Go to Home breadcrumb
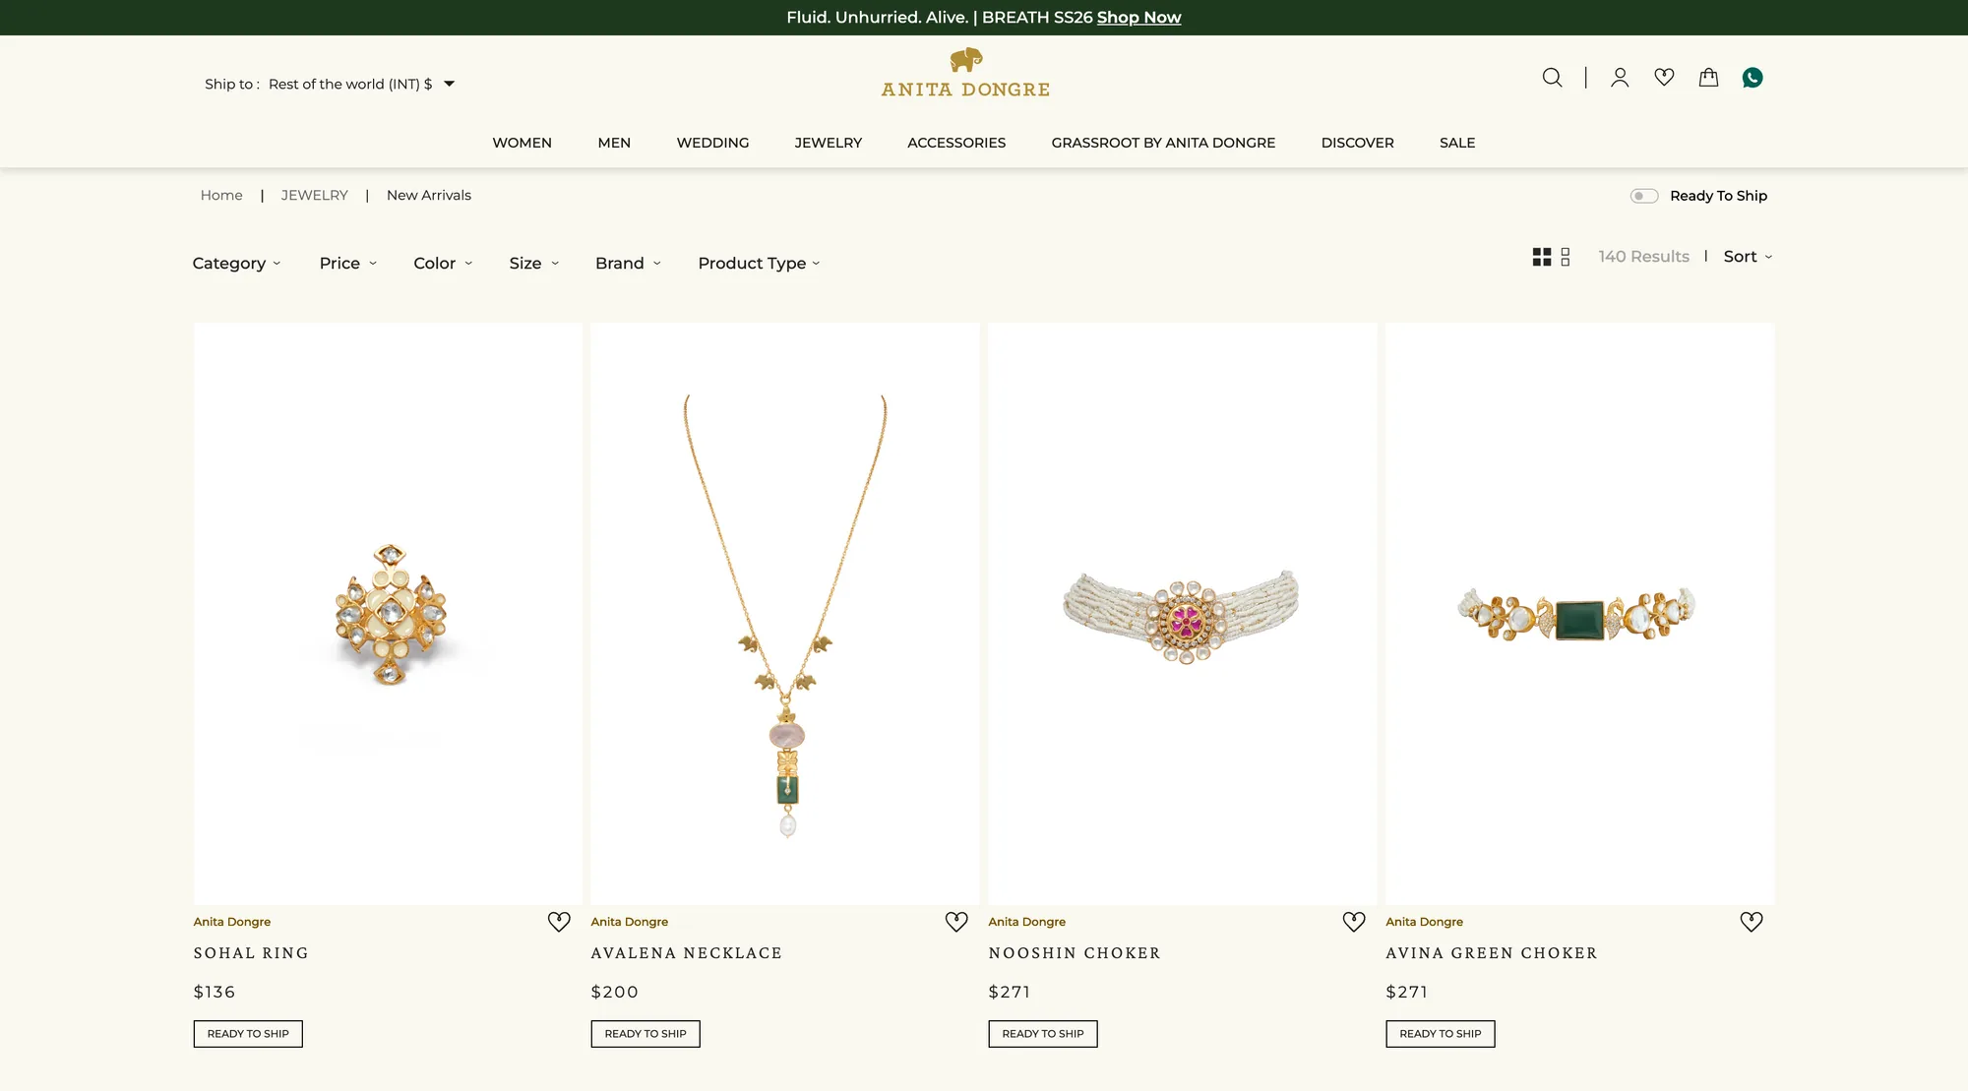The height and width of the screenshot is (1091, 1968). click(x=221, y=195)
